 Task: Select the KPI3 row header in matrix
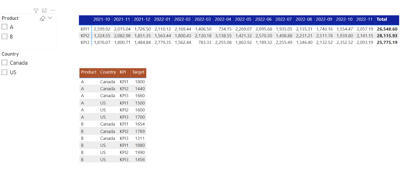coord(85,42)
